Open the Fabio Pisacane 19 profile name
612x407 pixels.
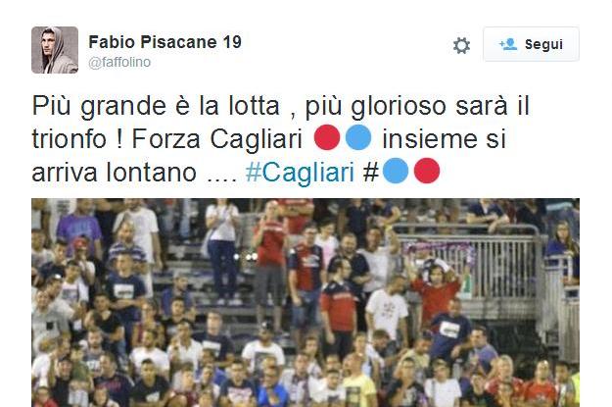click(165, 42)
